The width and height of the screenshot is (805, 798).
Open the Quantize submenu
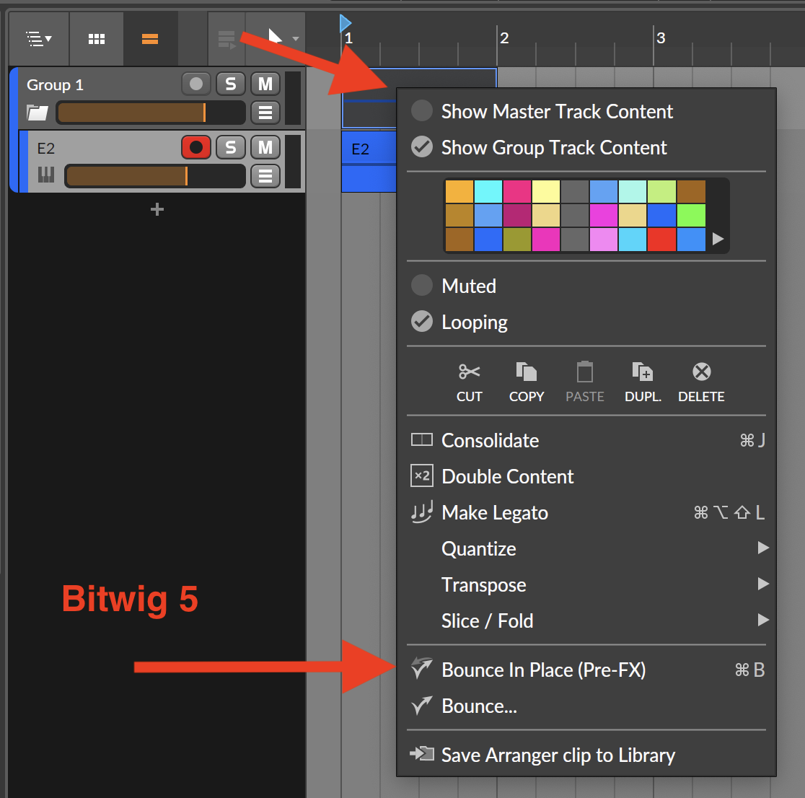pyautogui.click(x=586, y=548)
